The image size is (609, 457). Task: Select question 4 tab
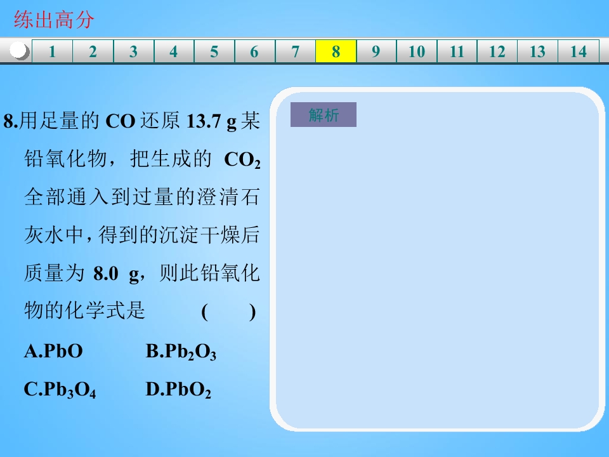click(174, 51)
